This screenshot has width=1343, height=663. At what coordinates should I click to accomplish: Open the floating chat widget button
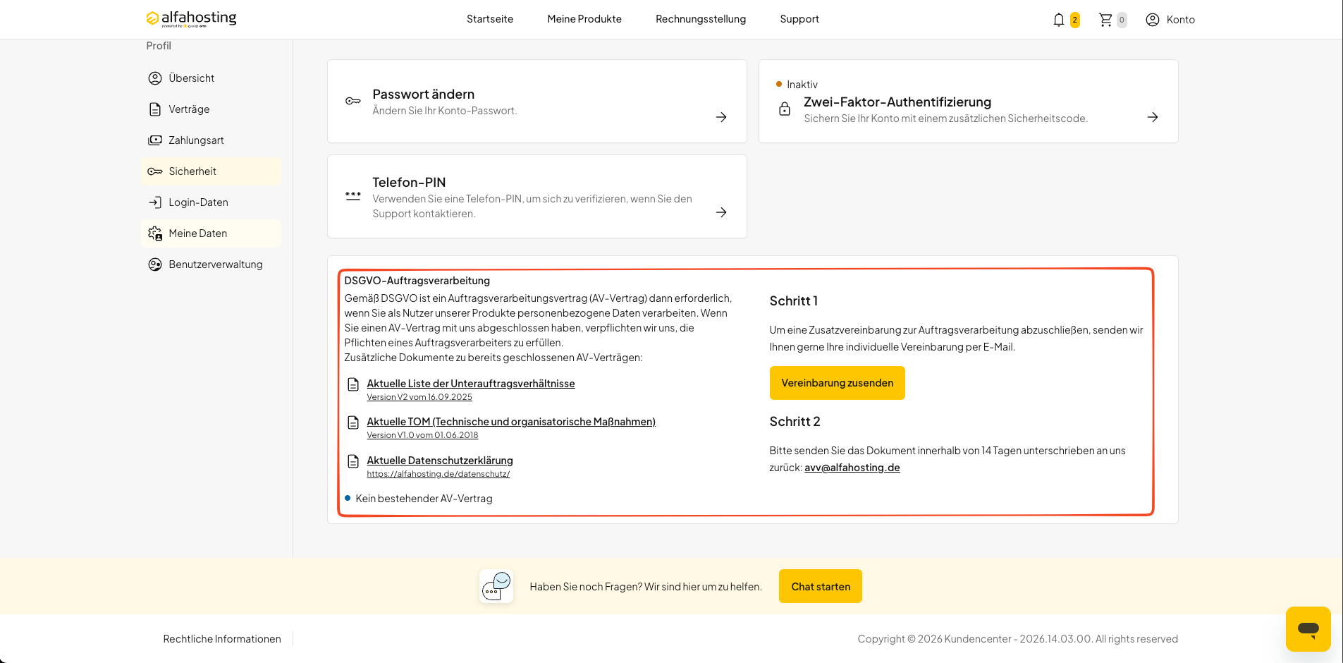(1308, 629)
